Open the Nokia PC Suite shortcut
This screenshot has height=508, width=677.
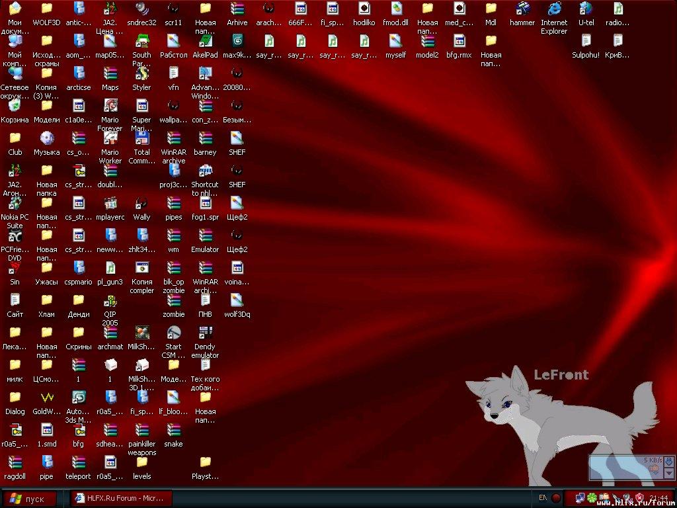pyautogui.click(x=15, y=203)
